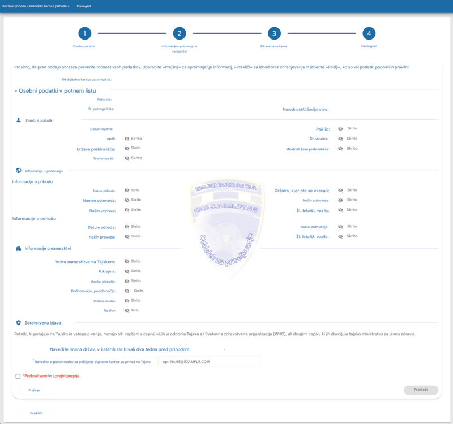Click the shield icon beside Zdravstvena izjava

pos(19,322)
